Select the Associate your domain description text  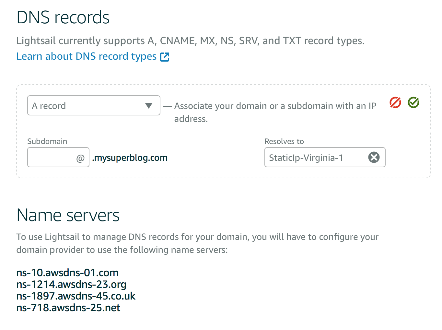(275, 112)
